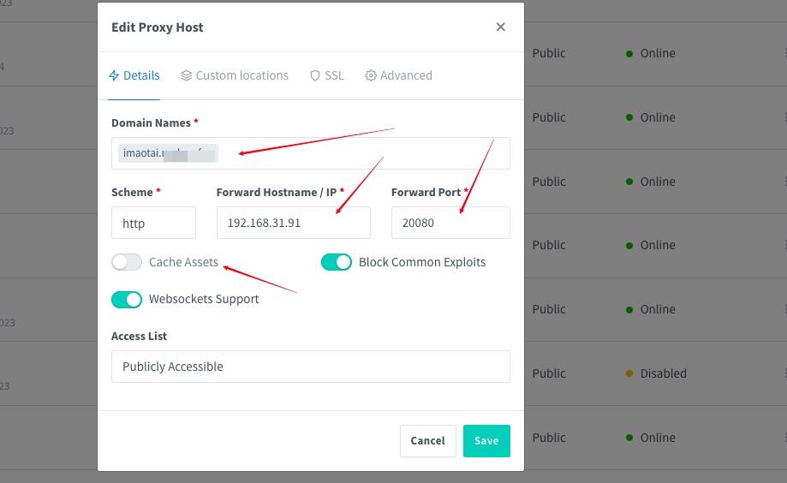The image size is (787, 483).
Task: Open the Scheme http dropdown
Action: 153,223
